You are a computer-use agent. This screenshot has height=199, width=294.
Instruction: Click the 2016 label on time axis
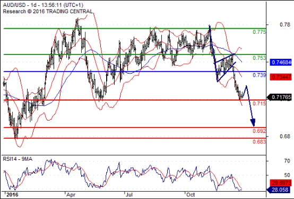(x=12, y=195)
